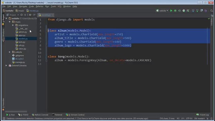Open the Run tool window
Screen dimensions: 215x121
10,115
